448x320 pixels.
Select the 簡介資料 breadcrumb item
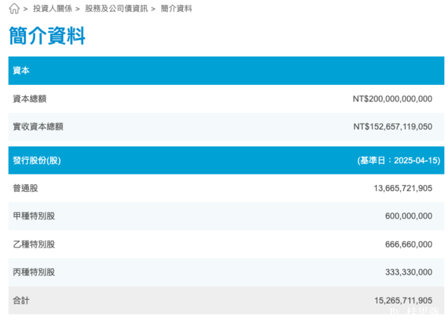tap(176, 9)
